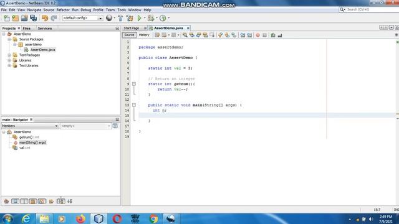Click the Uncomment lines icon
The image size is (399, 224).
pos(280,35)
